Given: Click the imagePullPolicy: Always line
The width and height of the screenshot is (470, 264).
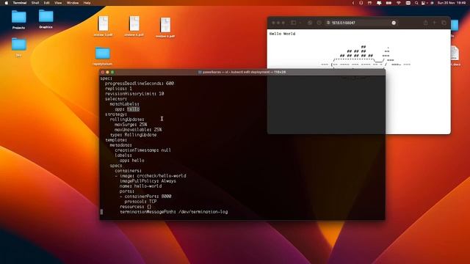Looking at the screenshot, I should pos(148,181).
